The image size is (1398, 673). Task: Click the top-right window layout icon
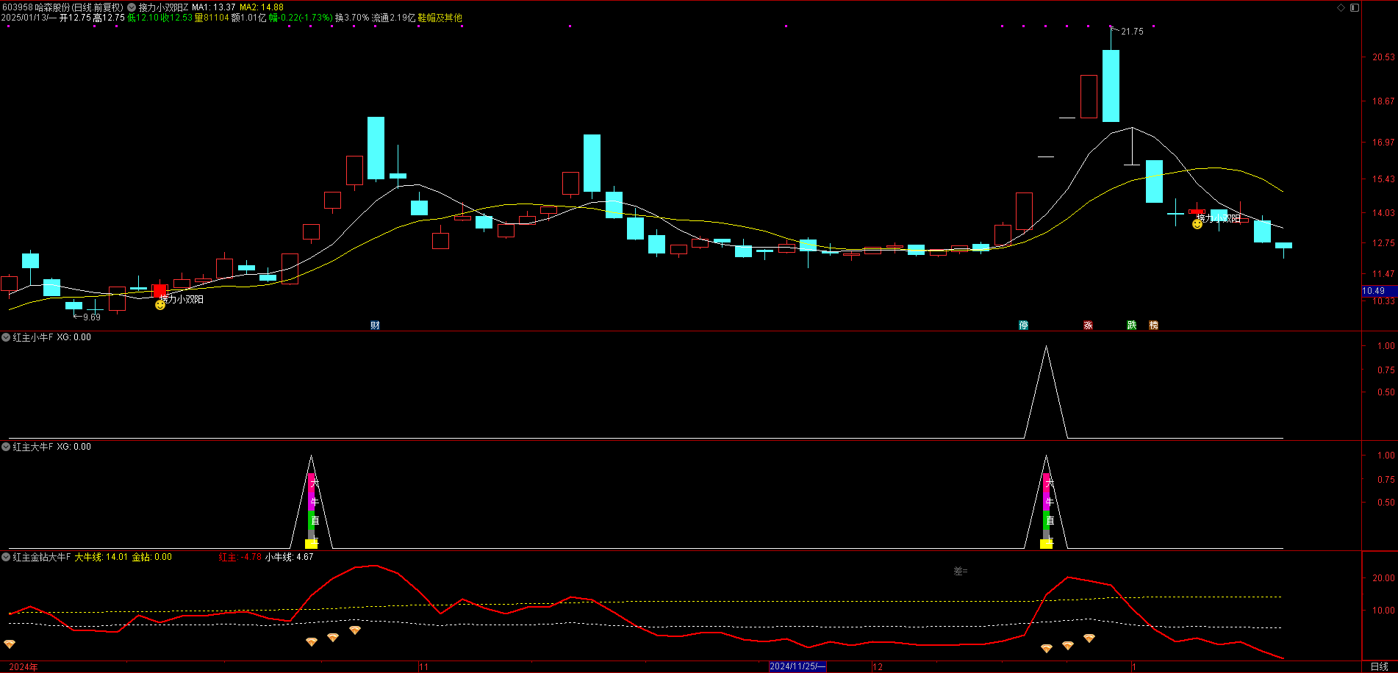[1355, 7]
